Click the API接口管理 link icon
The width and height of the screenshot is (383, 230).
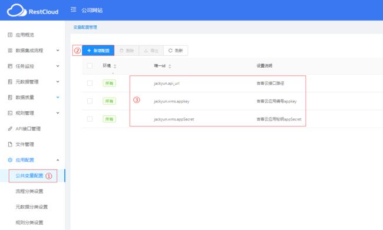[10, 129]
